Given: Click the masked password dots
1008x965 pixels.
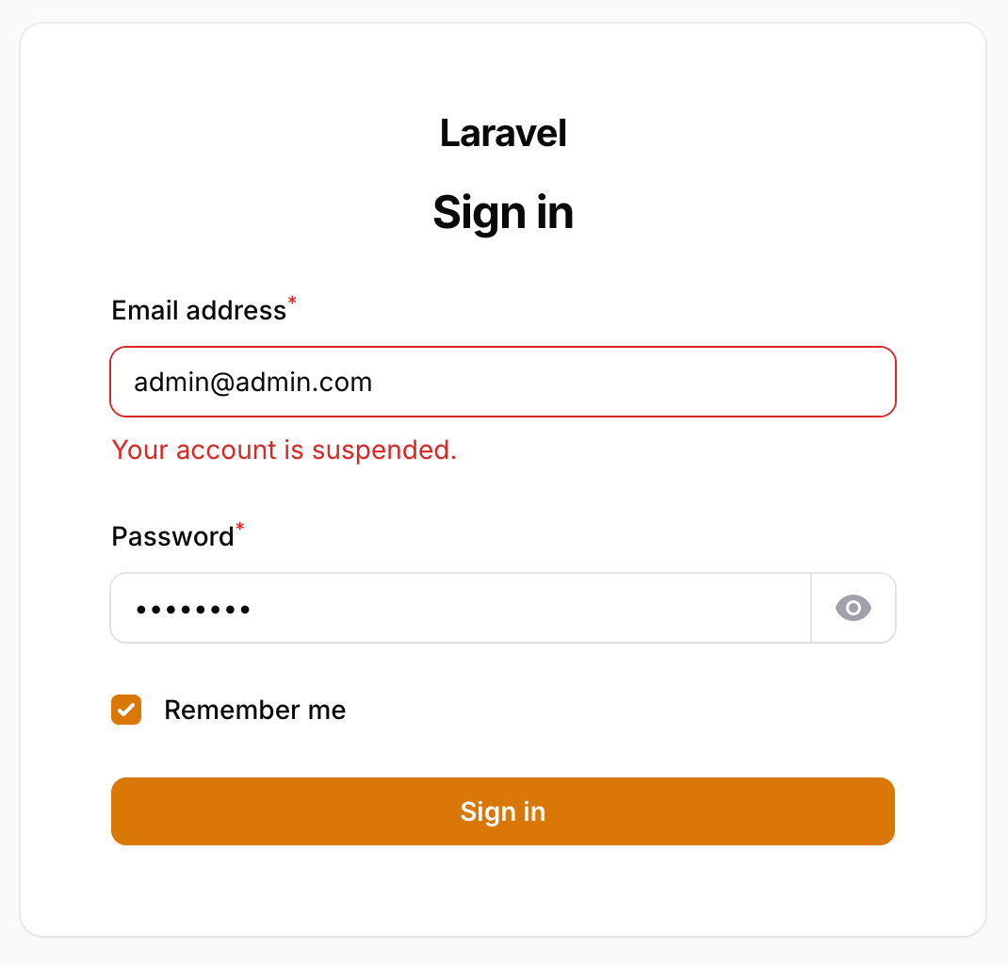Looking at the screenshot, I should pos(192,610).
